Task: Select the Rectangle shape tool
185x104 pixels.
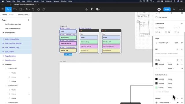Action: click(21, 9)
